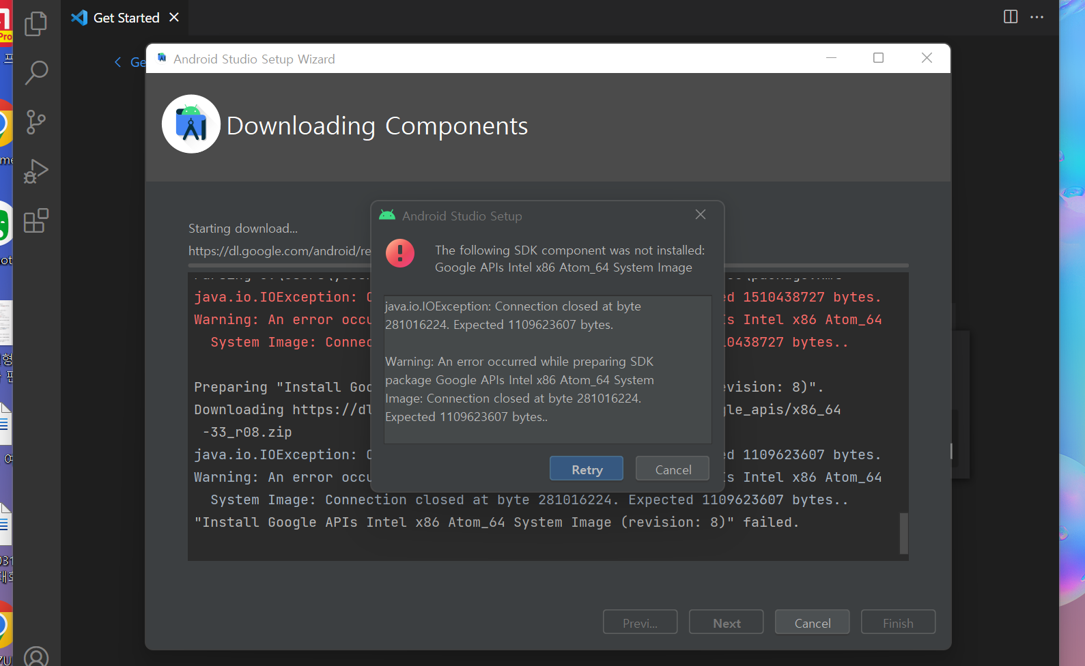
Task: Click the '-33_r08.zip' log line
Action: click(x=247, y=432)
